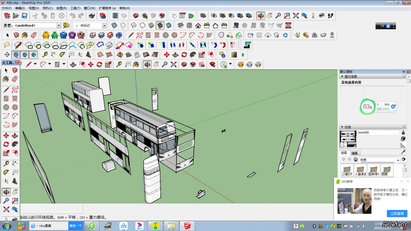Switch to the 编辑 materials tab
Screen dimensions: 411x231
(355, 153)
